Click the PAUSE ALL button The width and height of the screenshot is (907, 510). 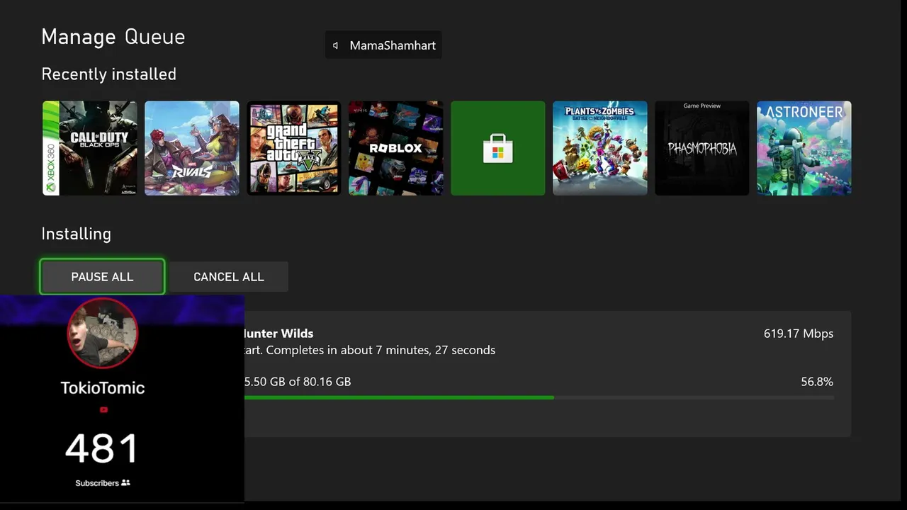point(102,276)
